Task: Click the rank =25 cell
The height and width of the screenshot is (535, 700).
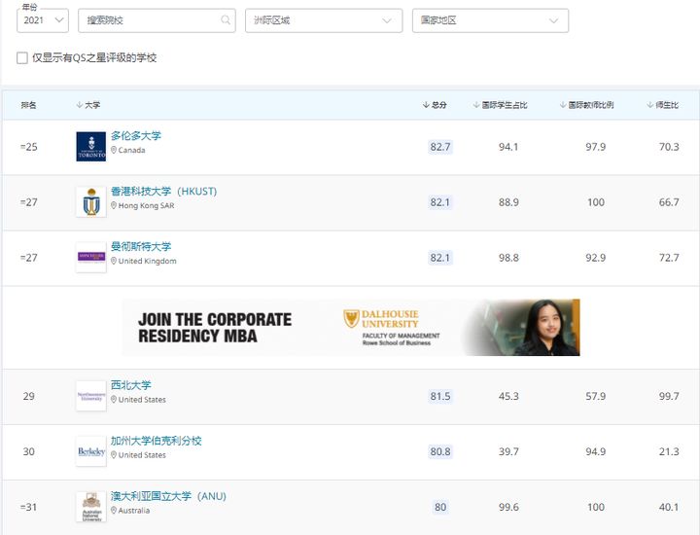Action: click(x=29, y=147)
